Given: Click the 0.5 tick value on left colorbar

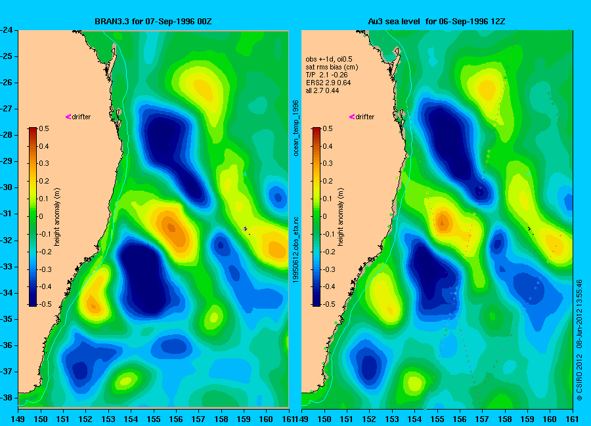Looking at the screenshot, I should point(44,128).
